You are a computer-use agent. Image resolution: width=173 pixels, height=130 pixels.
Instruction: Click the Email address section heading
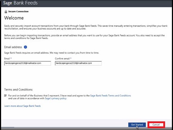13,47
